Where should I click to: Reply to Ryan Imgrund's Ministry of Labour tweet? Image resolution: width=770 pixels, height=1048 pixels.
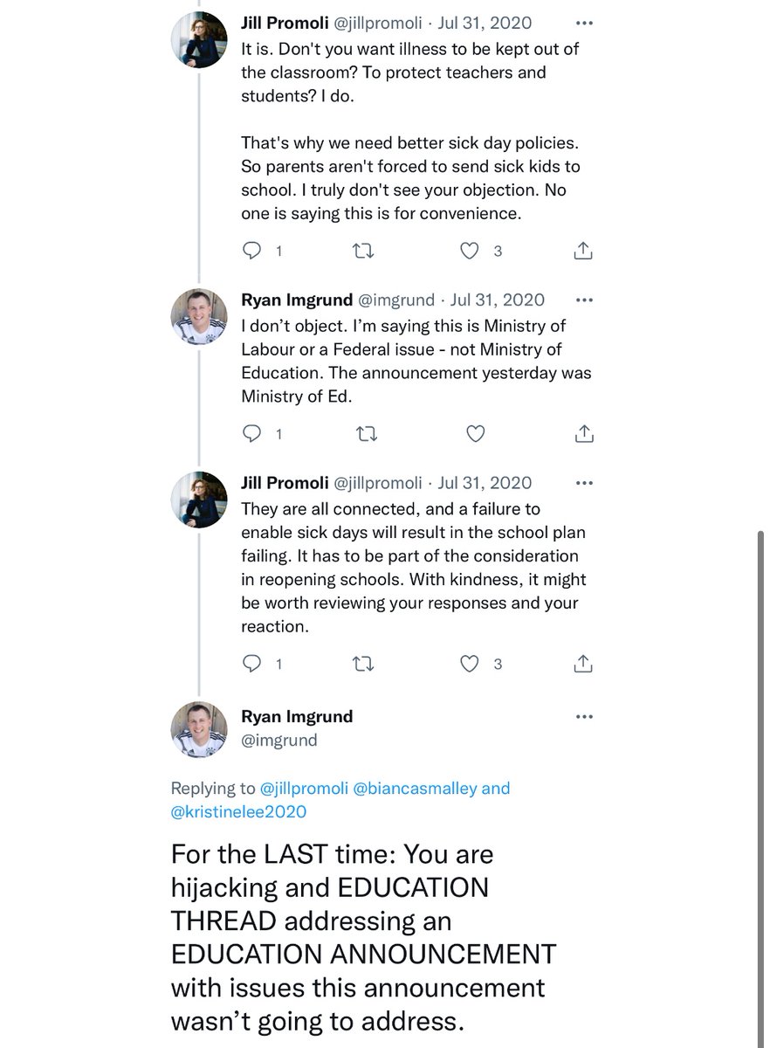(251, 433)
